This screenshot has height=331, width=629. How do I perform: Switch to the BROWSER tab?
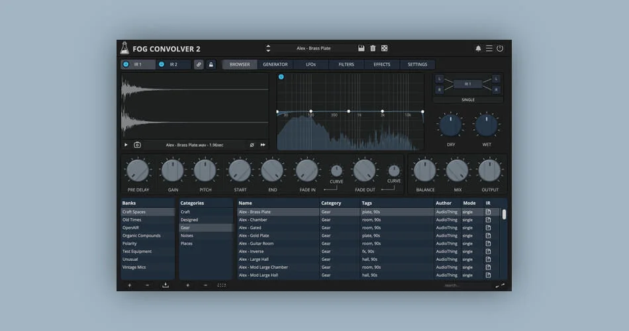pos(240,64)
